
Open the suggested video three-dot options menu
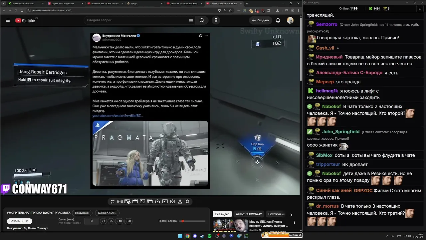(x=294, y=222)
